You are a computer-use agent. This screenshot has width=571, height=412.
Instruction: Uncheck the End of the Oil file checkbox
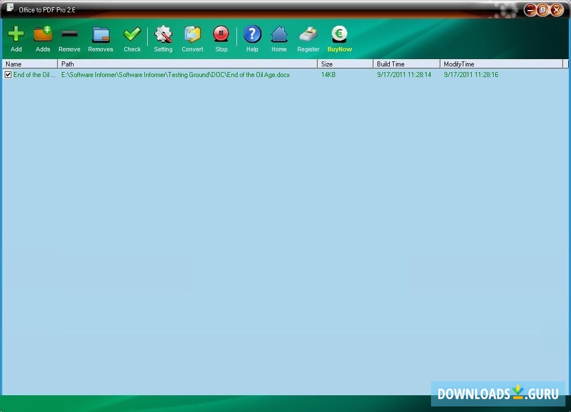8,75
